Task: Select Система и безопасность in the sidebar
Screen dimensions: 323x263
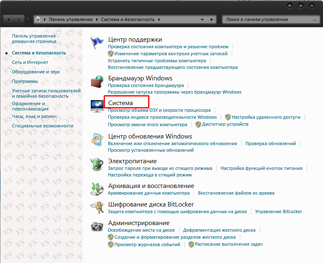Action: tap(39, 53)
